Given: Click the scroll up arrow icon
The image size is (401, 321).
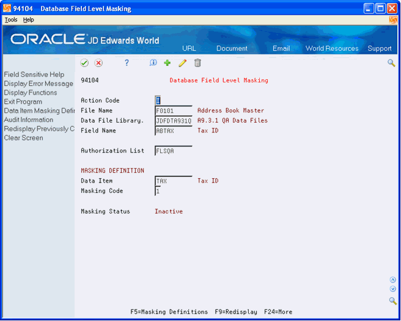Looking at the screenshot, I should click(x=393, y=280).
